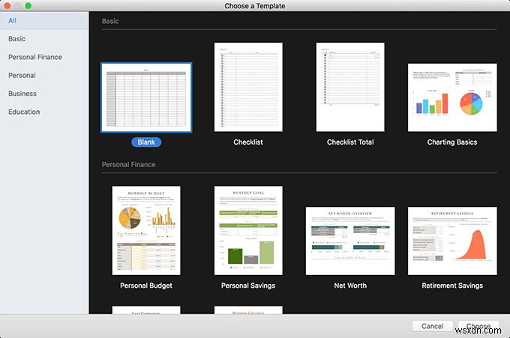Click the Personal Budget label text

pos(146,286)
